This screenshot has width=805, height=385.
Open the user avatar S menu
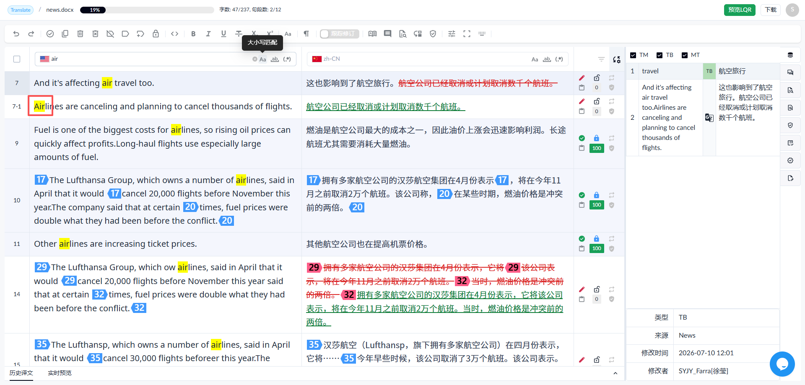(x=792, y=10)
